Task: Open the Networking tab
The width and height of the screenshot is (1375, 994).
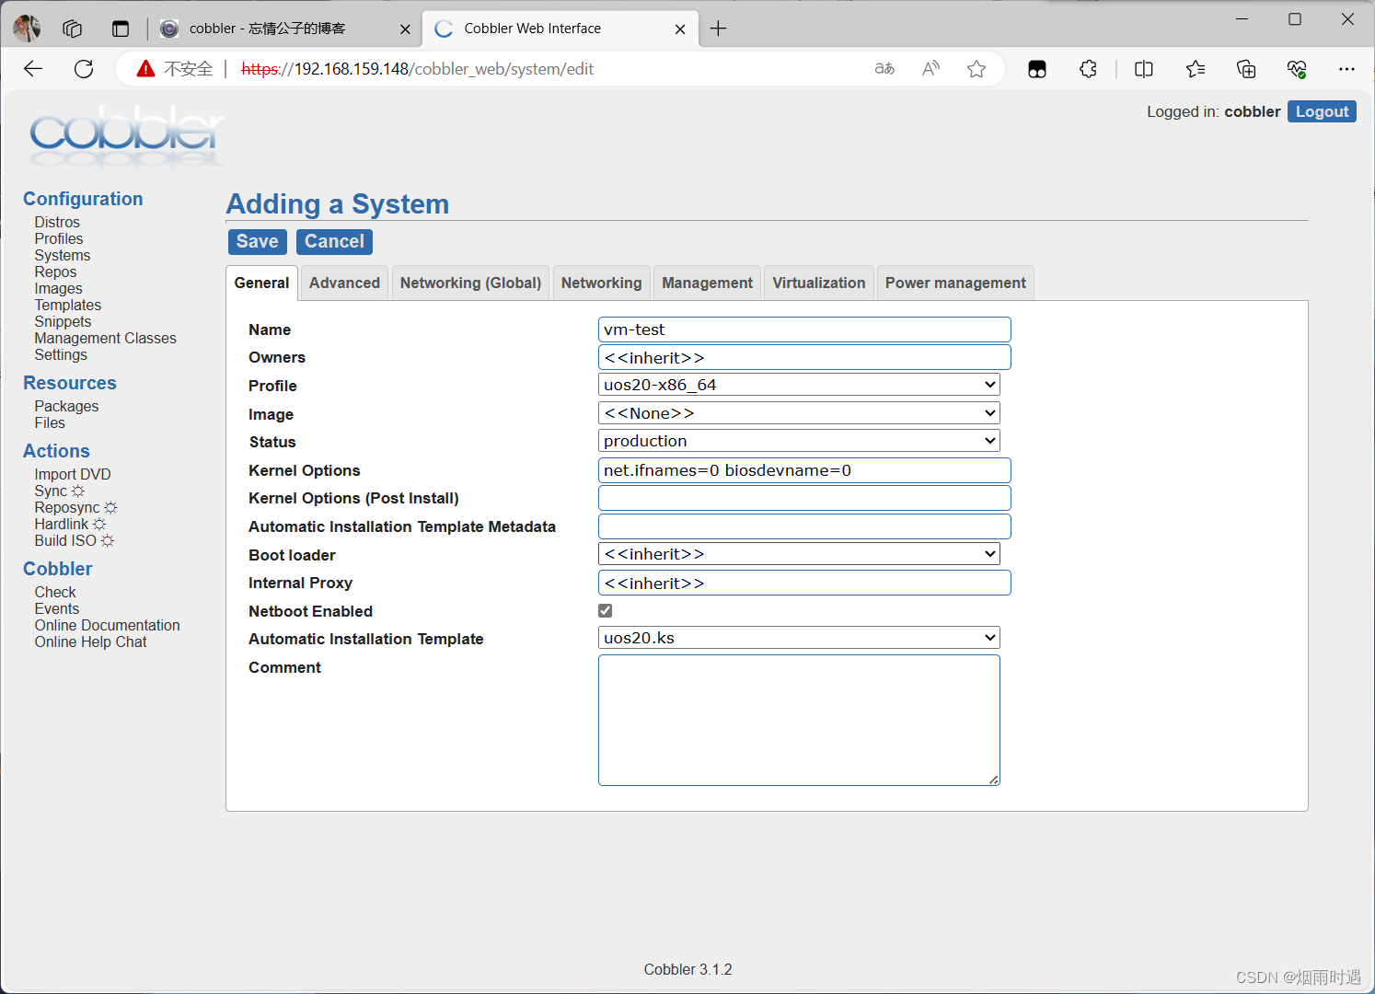Action: click(601, 283)
